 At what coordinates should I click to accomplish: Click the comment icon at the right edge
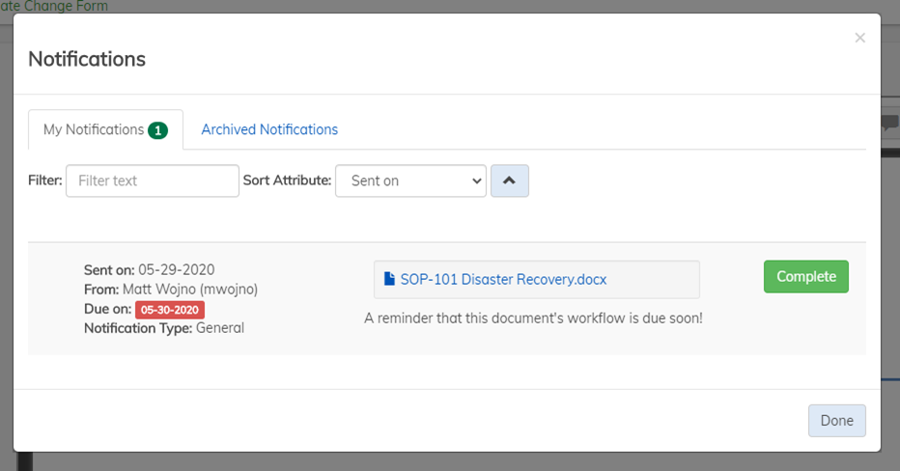(890, 124)
